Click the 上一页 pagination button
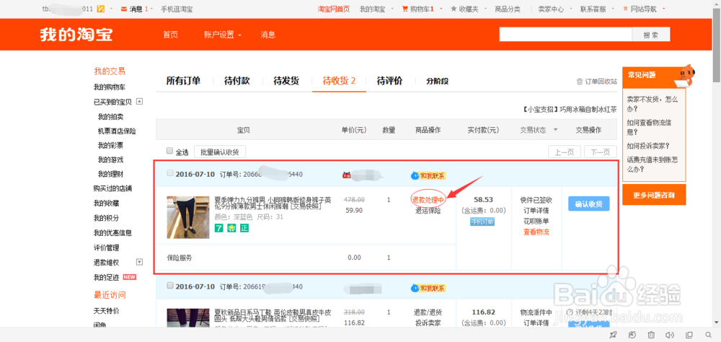721x342 pixels. point(565,152)
